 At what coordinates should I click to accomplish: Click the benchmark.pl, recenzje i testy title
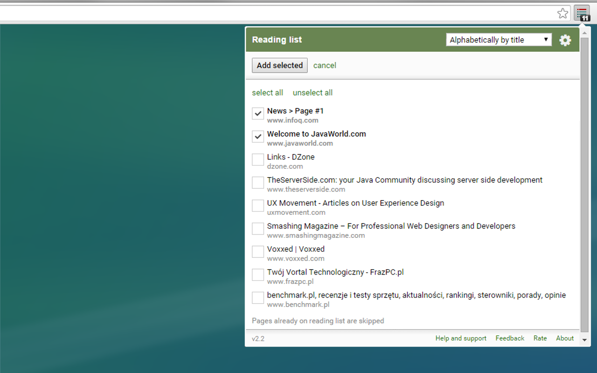(416, 295)
